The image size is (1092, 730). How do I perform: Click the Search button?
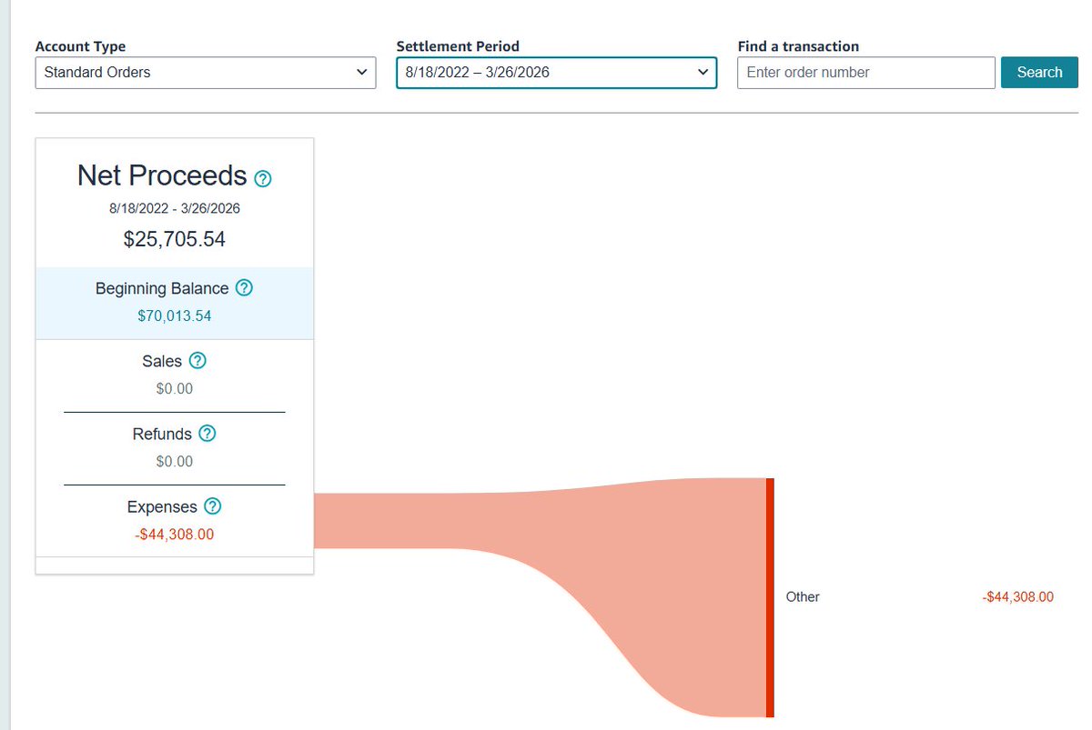(x=1039, y=73)
